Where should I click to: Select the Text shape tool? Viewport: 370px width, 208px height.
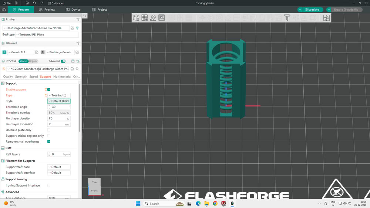[x=287, y=18]
